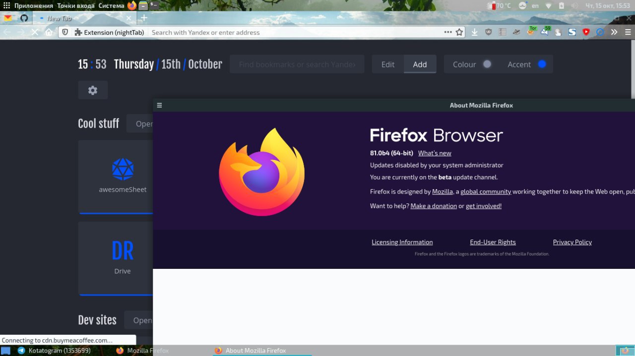Open the red YouTube shield extension
Viewport: 635px width, 356px height.
tap(586, 32)
